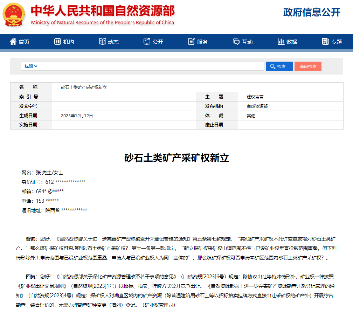Click the blue 检索 search button
The width and height of the screenshot is (353, 313).
(x=279, y=67)
